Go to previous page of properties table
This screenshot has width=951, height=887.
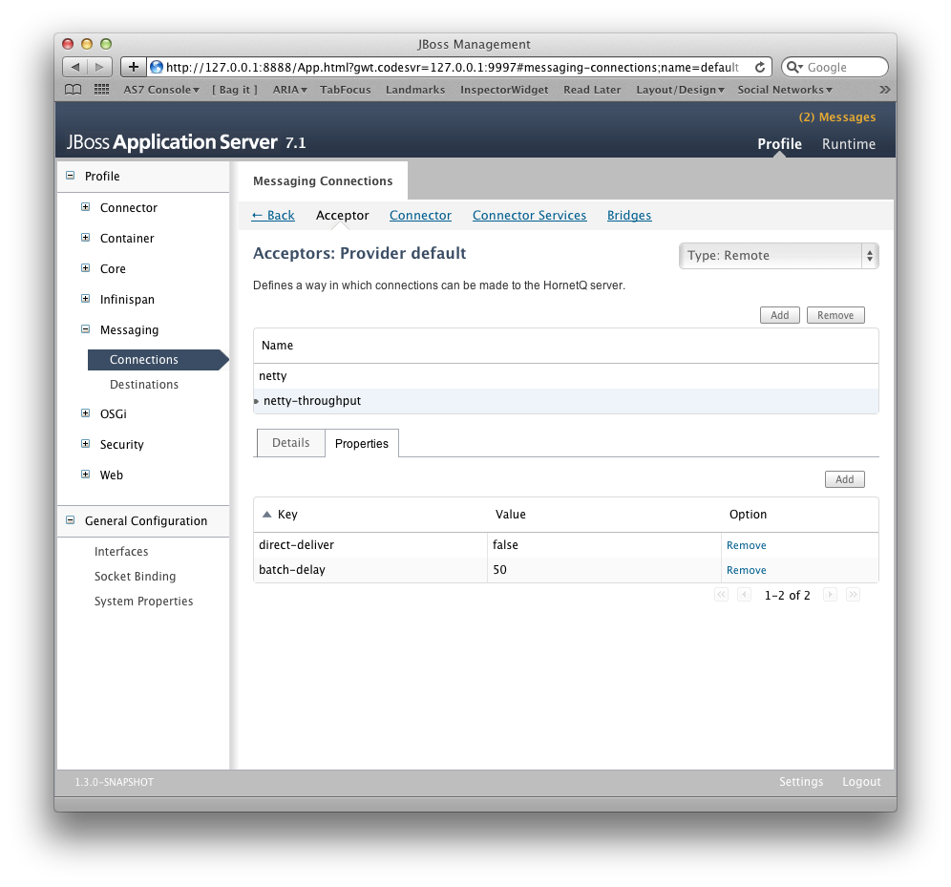(744, 595)
